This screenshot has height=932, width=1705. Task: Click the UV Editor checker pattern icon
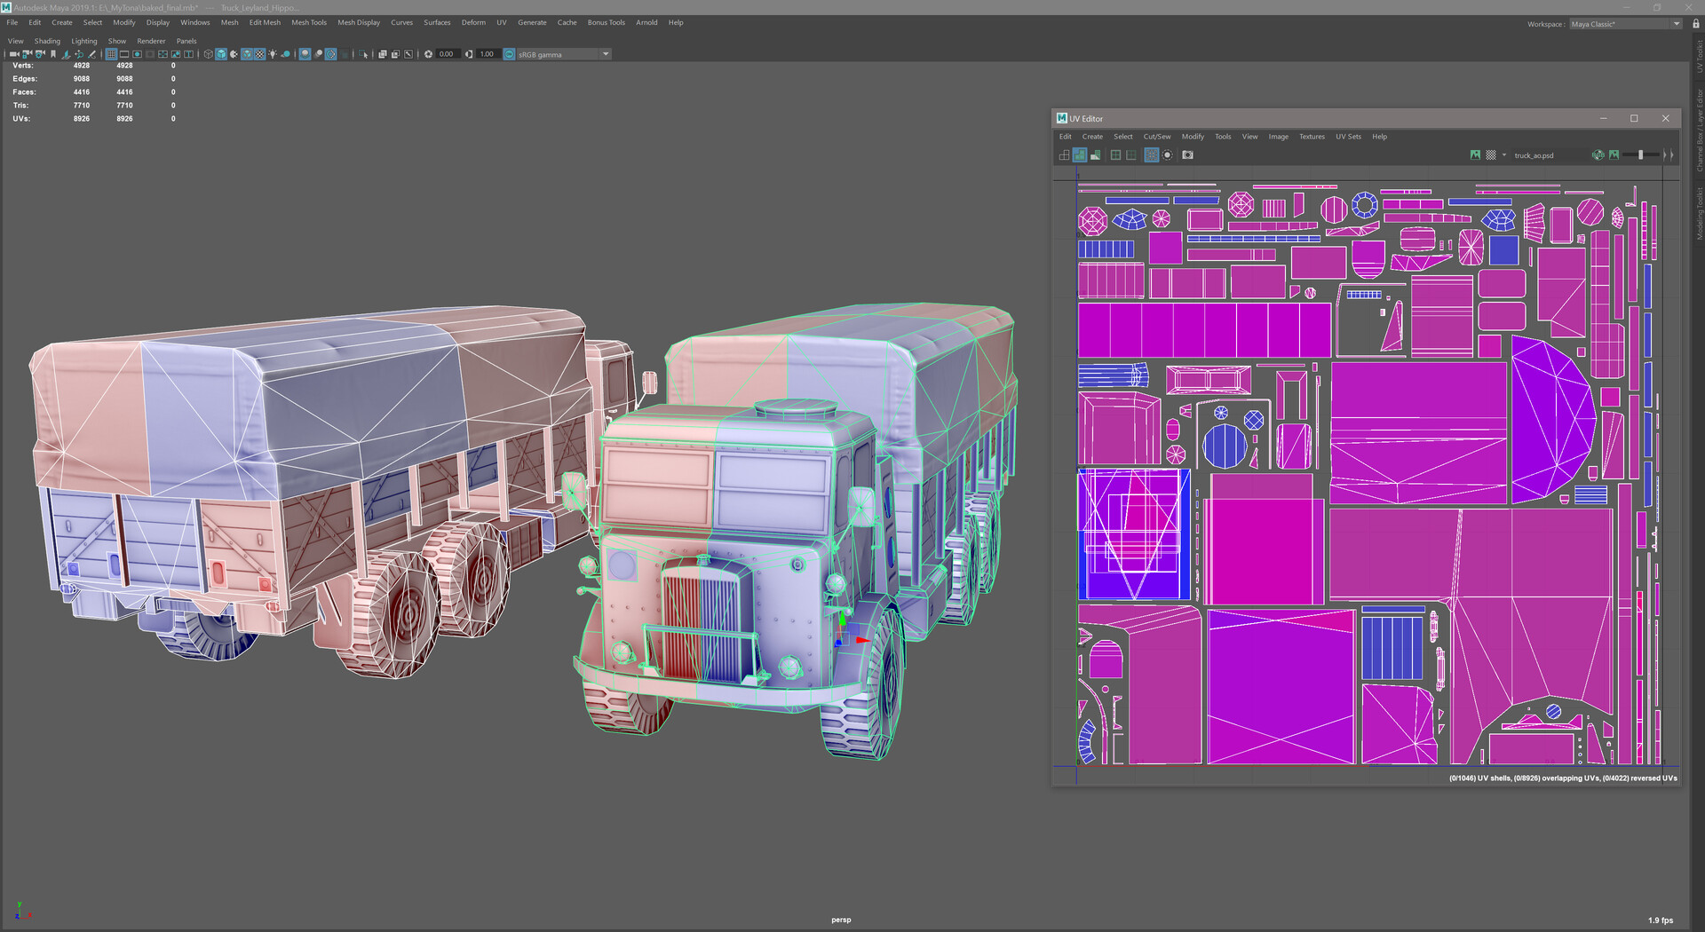tap(1491, 155)
